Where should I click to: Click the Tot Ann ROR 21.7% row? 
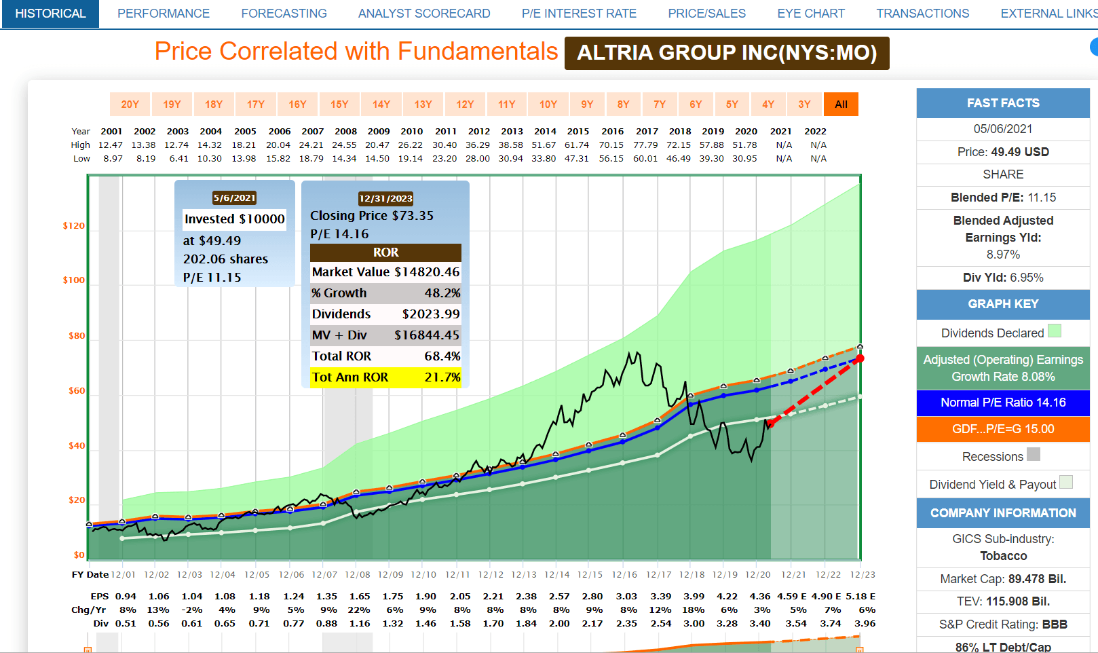(x=385, y=377)
